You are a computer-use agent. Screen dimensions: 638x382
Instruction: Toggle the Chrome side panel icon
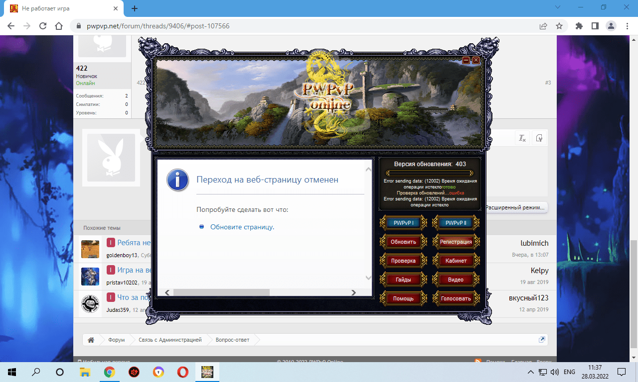coord(595,26)
